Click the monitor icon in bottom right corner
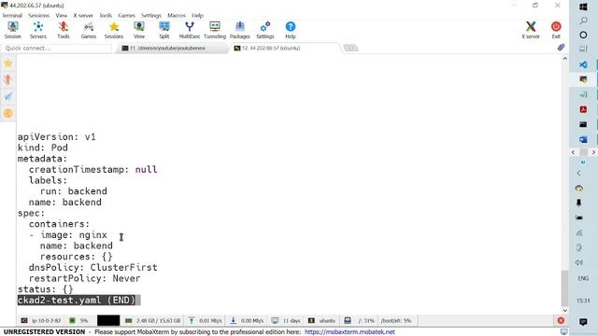The height and width of the screenshot is (336, 598). (563, 332)
